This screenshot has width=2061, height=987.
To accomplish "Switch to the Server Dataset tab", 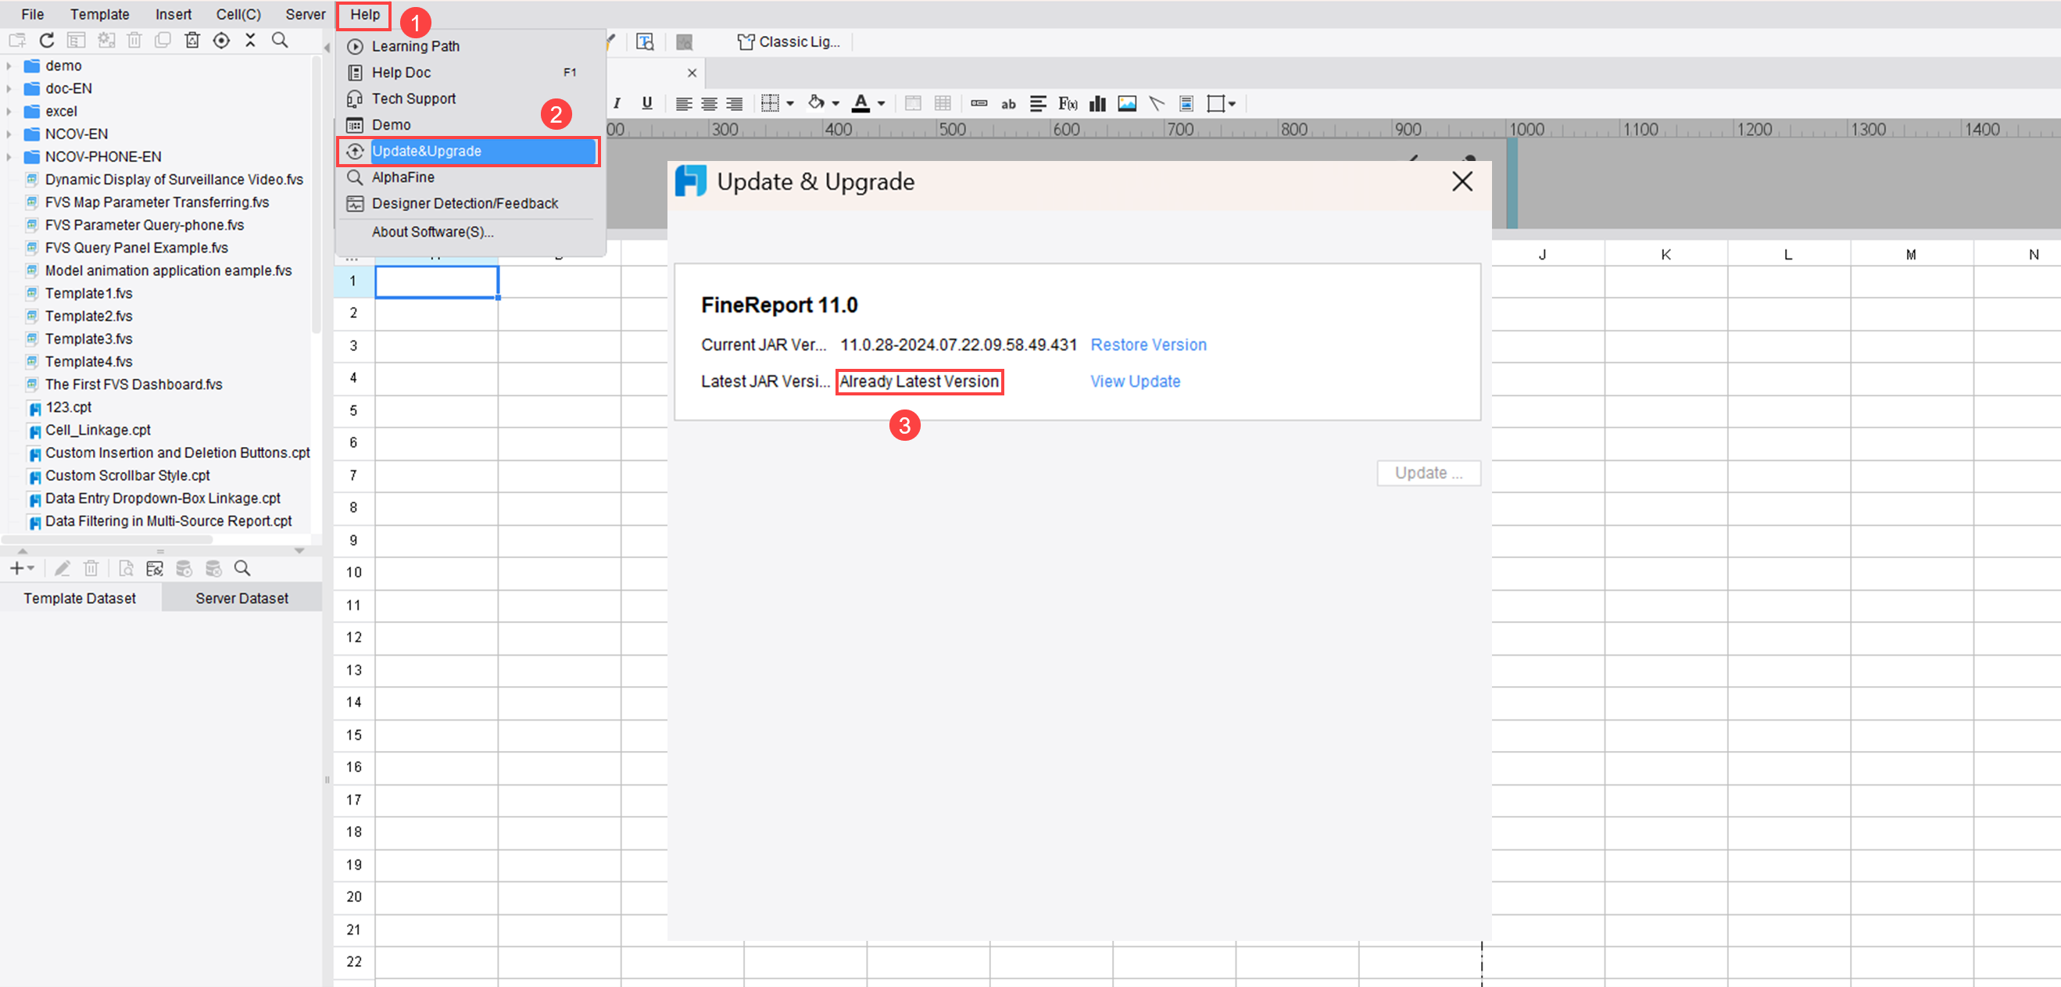I will coord(242,599).
